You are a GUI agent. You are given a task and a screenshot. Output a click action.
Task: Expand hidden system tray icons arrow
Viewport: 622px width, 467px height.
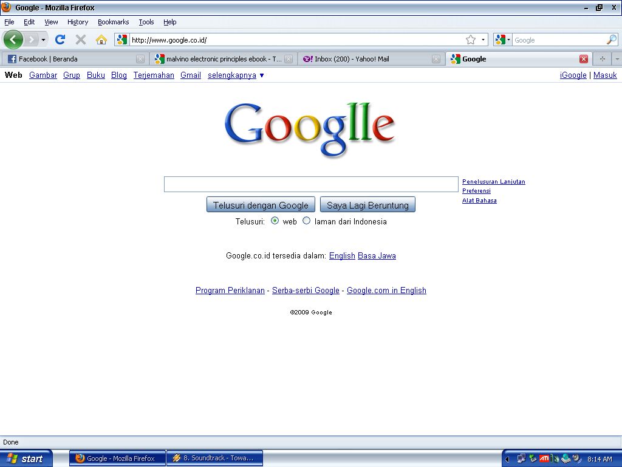(x=507, y=459)
